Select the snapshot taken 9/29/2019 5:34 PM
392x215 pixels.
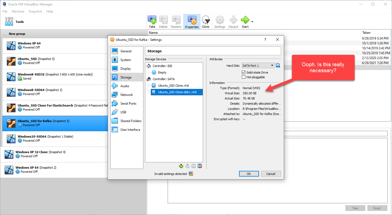[375, 38]
